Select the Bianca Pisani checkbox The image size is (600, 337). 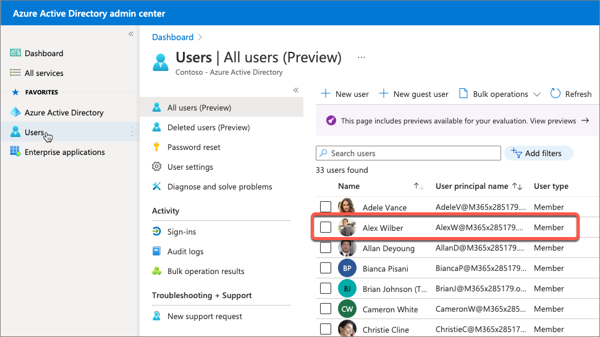click(x=326, y=268)
